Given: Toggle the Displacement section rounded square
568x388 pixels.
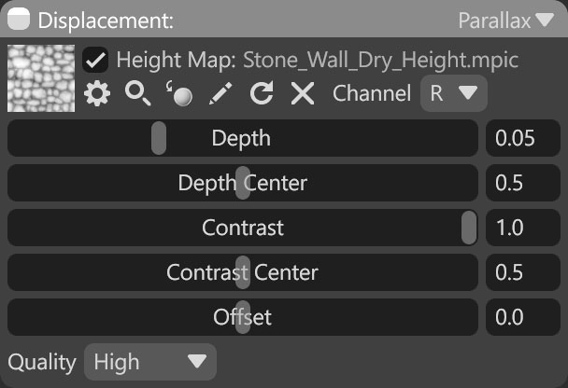Looking at the screenshot, I should click(19, 19).
